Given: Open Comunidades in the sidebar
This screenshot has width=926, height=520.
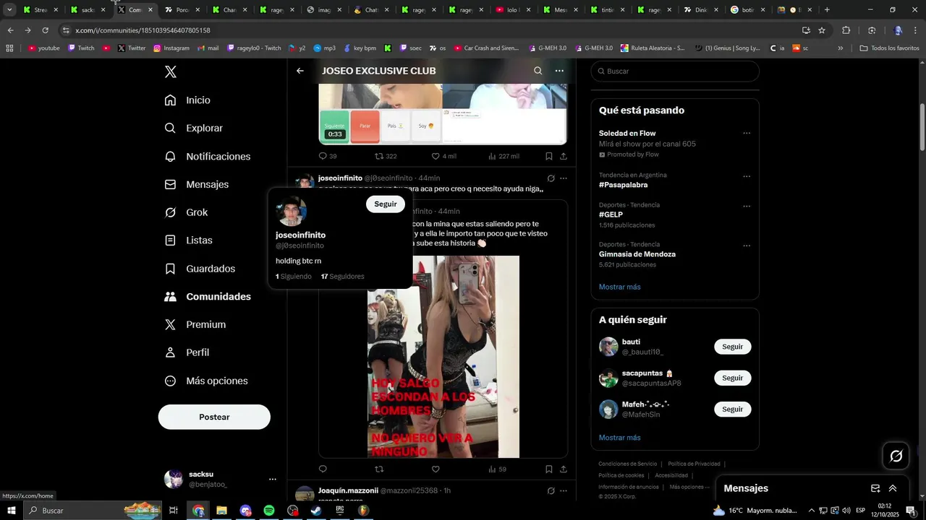Looking at the screenshot, I should (x=208, y=297).
